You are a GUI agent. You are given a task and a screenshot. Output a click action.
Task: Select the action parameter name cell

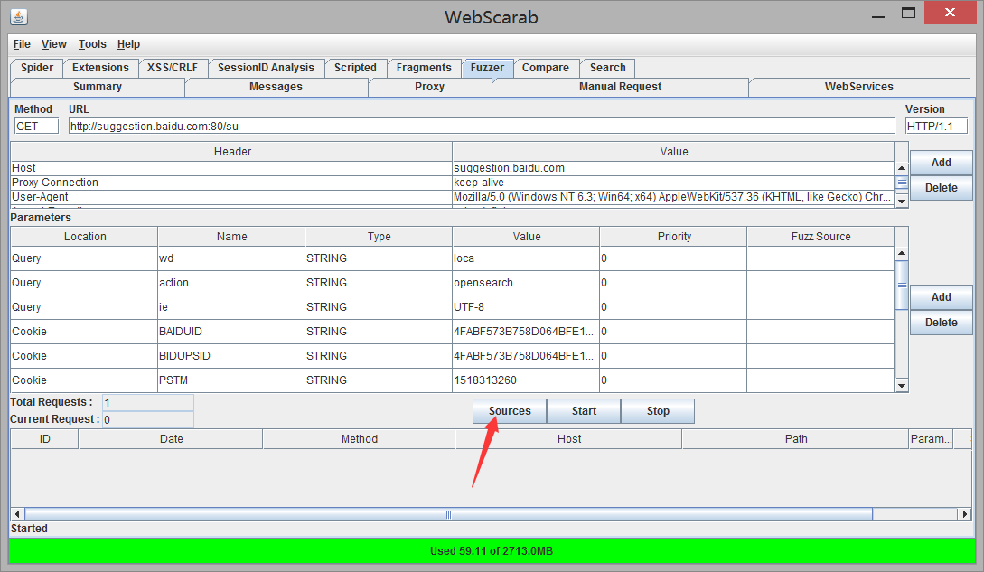231,283
